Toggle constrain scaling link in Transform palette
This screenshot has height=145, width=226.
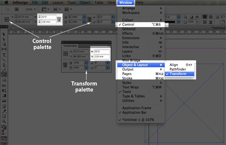tap(65, 65)
